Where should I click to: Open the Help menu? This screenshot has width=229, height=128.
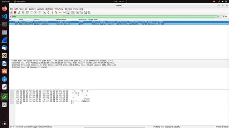pyautogui.click(x=81, y=9)
